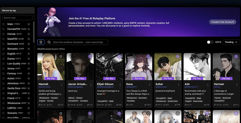Check the Low Quality tag checkbox
This screenshot has width=241, height=123.
click(4, 63)
